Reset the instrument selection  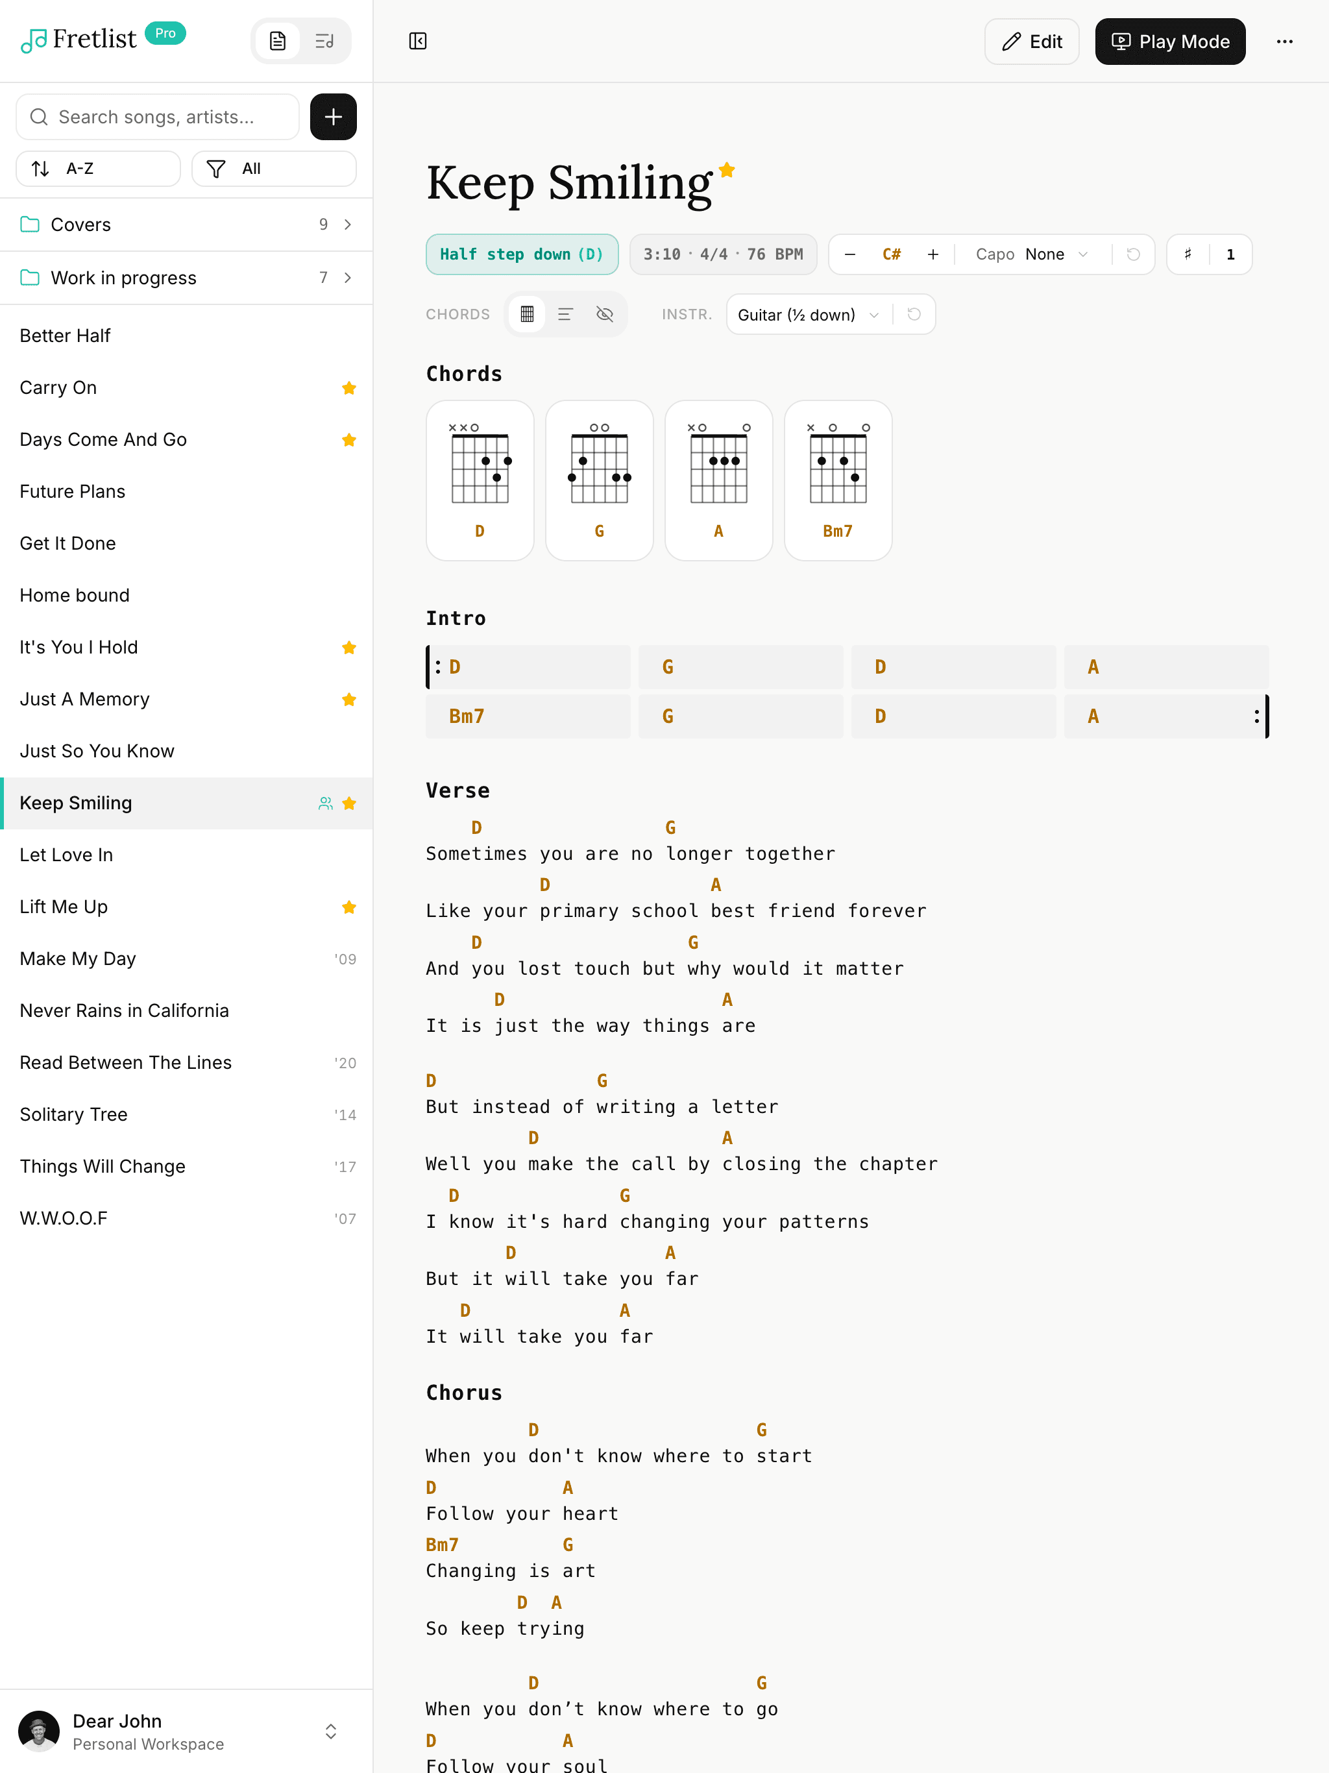[x=913, y=314]
